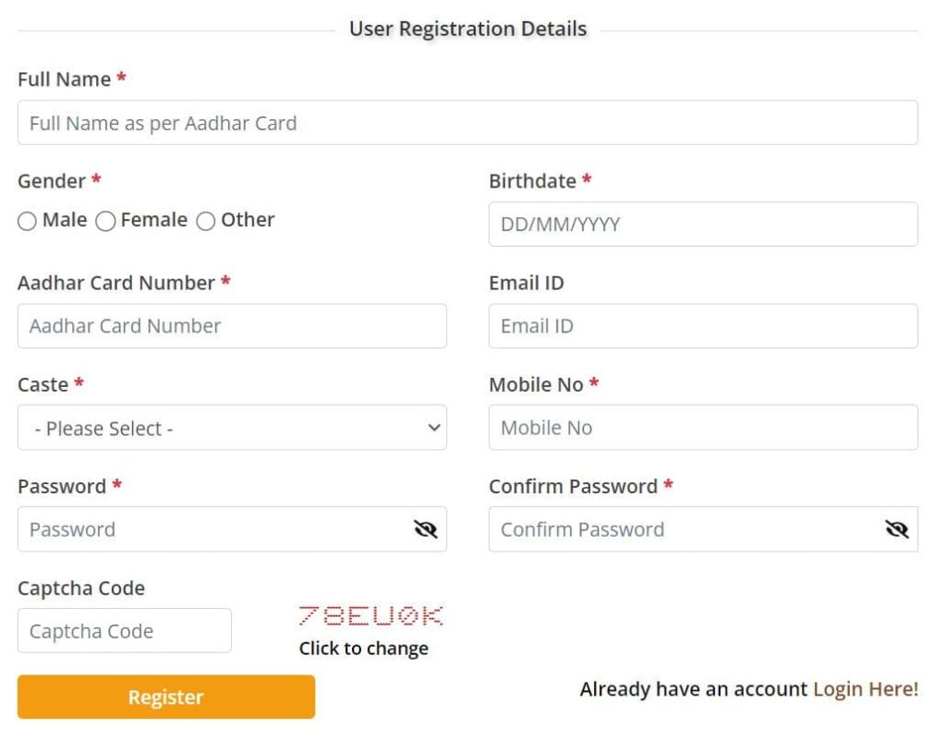Click inside the Password text box
The width and height of the screenshot is (946, 740).
tap(212, 529)
